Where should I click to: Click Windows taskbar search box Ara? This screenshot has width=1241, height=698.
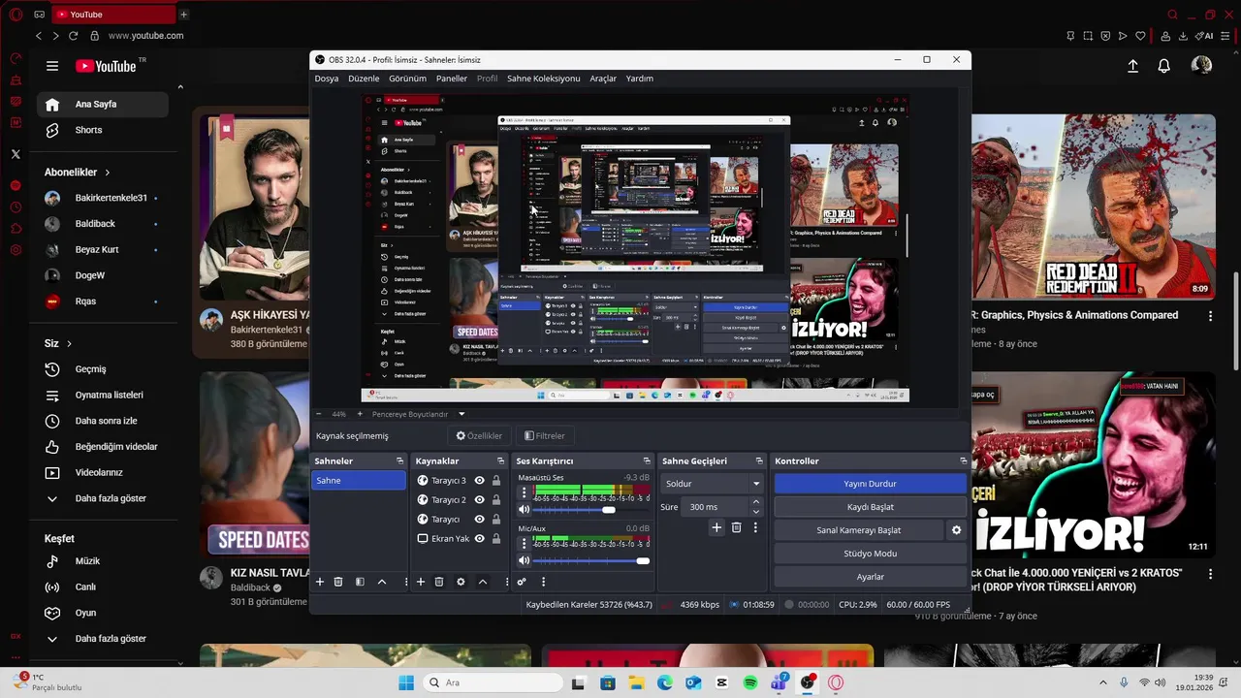[x=491, y=682]
